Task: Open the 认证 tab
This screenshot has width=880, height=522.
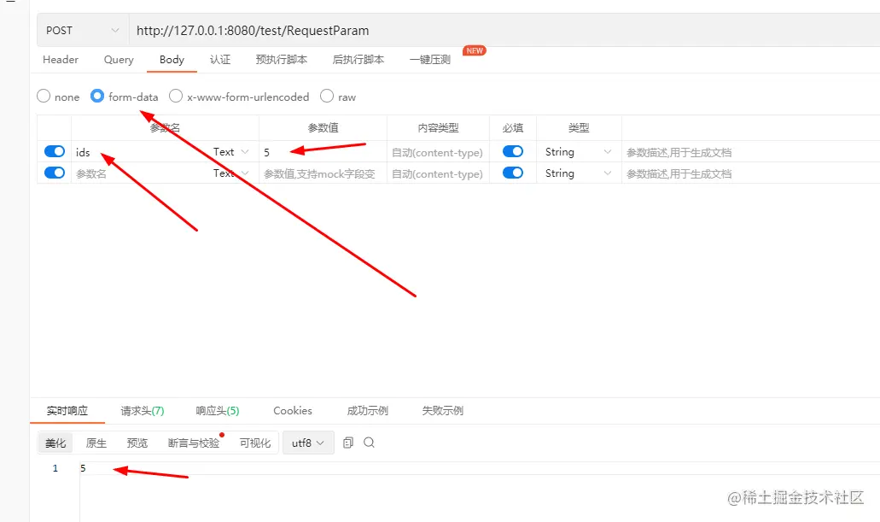Action: [220, 60]
